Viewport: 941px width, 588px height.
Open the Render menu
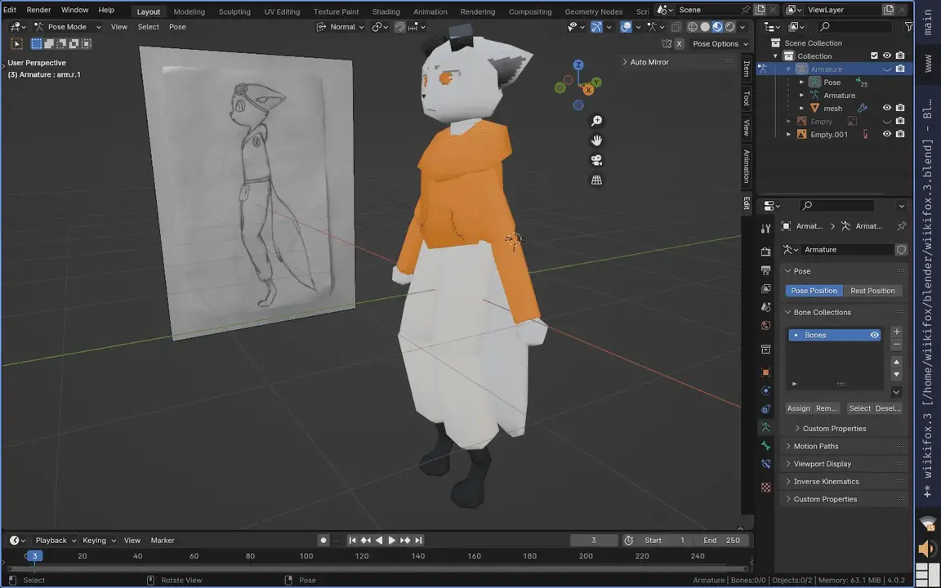(38, 10)
